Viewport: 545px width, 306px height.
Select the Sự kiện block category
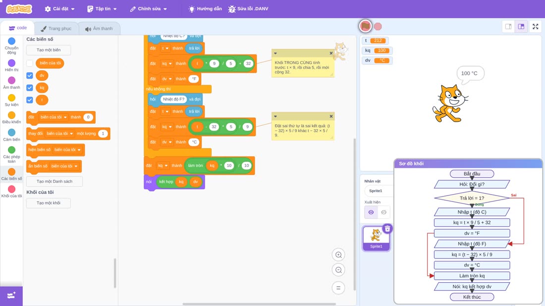click(11, 100)
